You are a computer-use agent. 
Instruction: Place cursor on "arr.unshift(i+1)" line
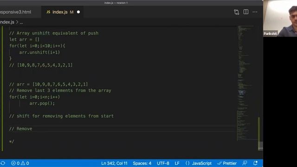39,52
